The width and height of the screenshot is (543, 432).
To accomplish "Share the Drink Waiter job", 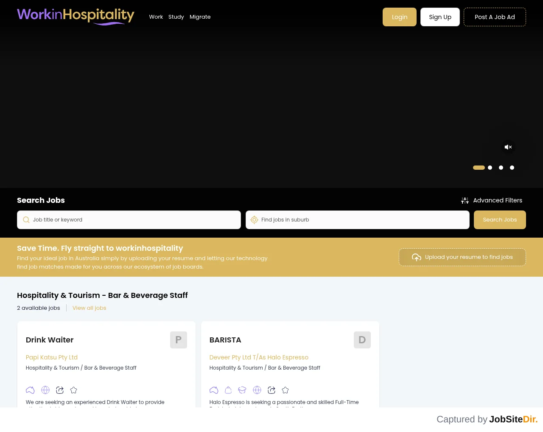I will (x=60, y=390).
